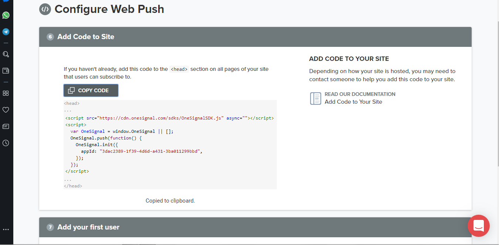Open the red chat support bubble

click(478, 225)
